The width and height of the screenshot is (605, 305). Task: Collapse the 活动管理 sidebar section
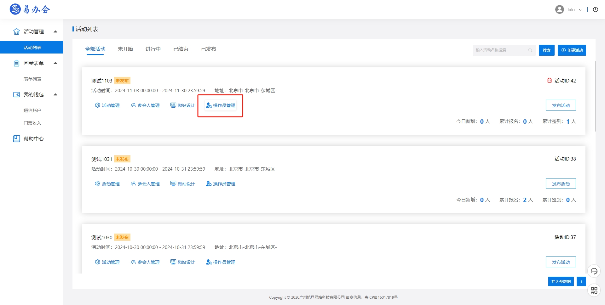tap(55, 31)
